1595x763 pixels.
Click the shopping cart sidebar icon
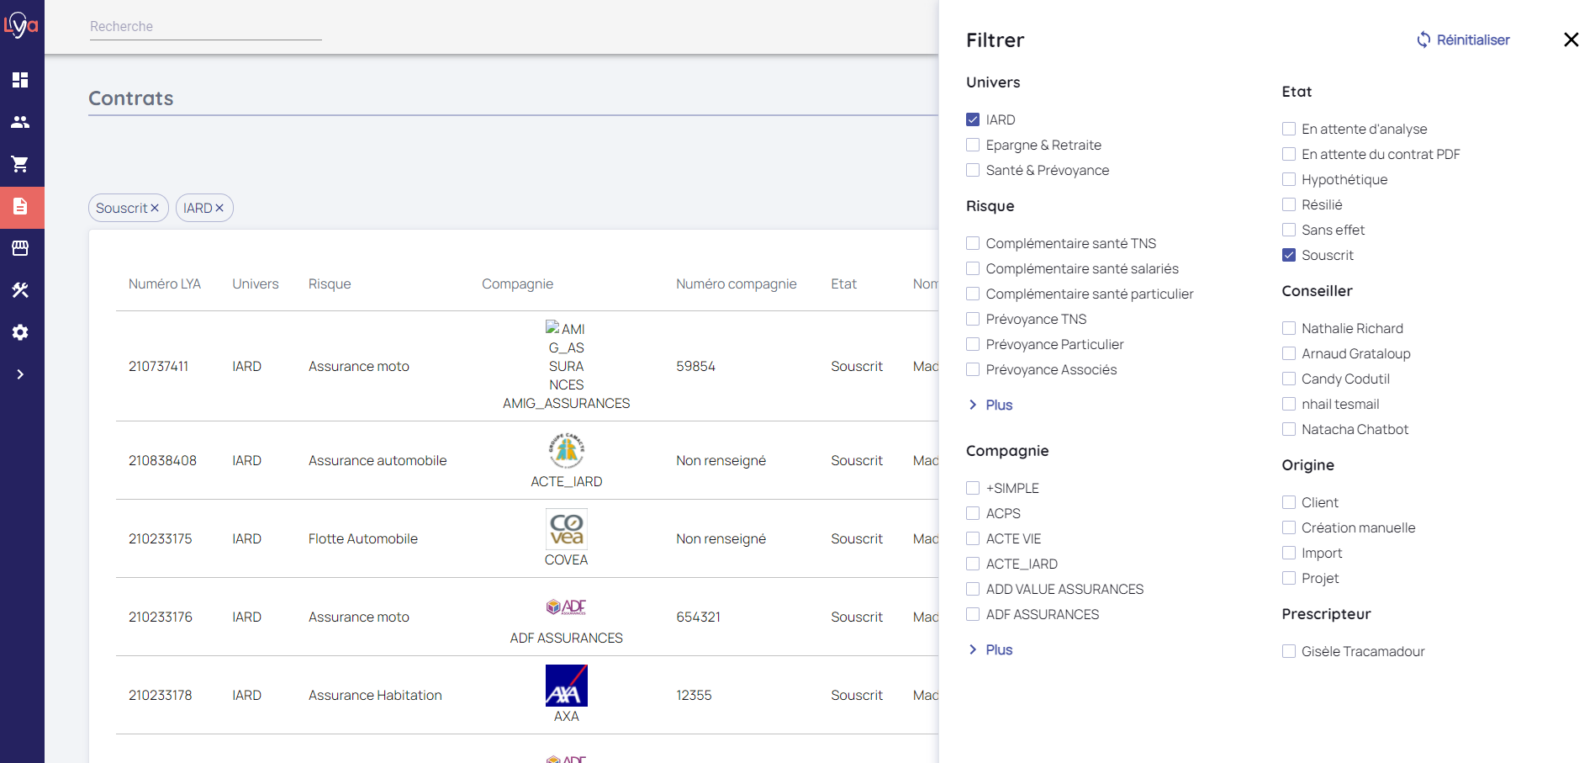(x=20, y=164)
